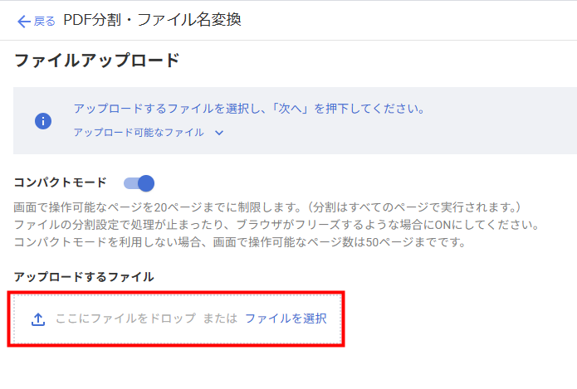Click the line mentioning 50ページまで
Viewport: 577px width, 389px height.
240,242
